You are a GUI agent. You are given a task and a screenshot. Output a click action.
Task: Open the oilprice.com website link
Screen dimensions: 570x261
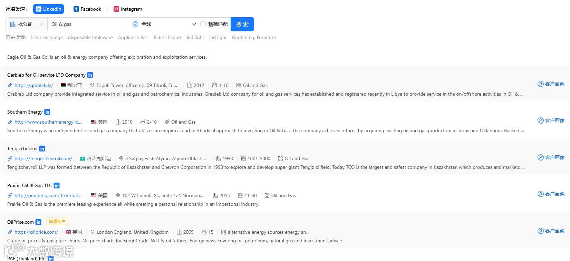coord(36,232)
